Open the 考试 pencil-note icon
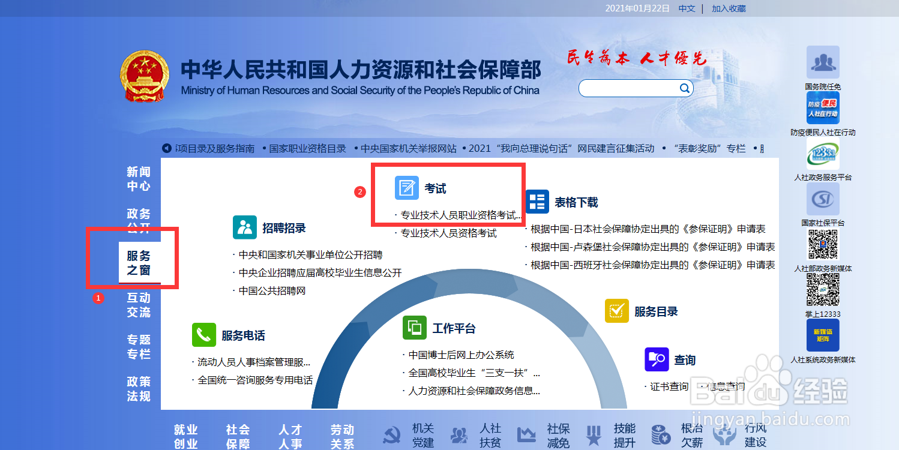The image size is (899, 450). point(406,188)
